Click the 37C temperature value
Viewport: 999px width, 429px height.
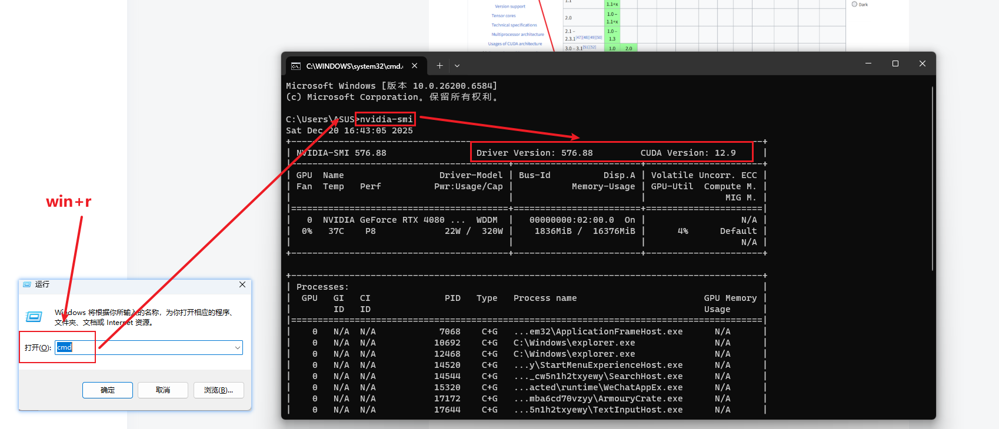pyautogui.click(x=336, y=231)
